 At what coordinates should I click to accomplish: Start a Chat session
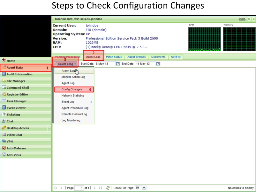(25, 121)
